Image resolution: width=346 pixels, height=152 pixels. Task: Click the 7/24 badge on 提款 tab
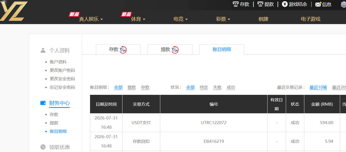[175, 50]
